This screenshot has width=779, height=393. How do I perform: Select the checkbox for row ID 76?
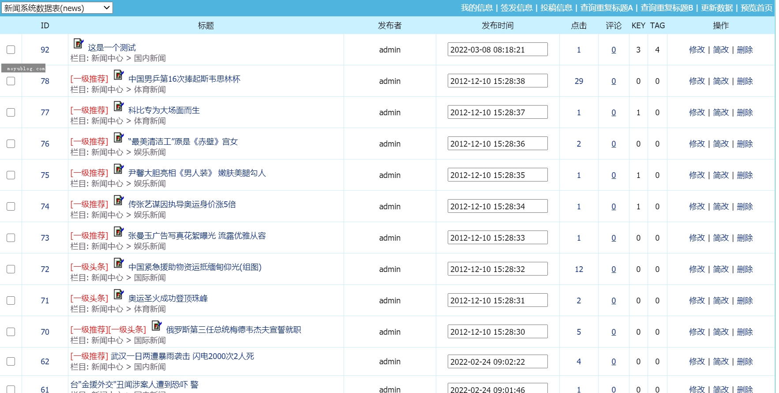tap(11, 144)
